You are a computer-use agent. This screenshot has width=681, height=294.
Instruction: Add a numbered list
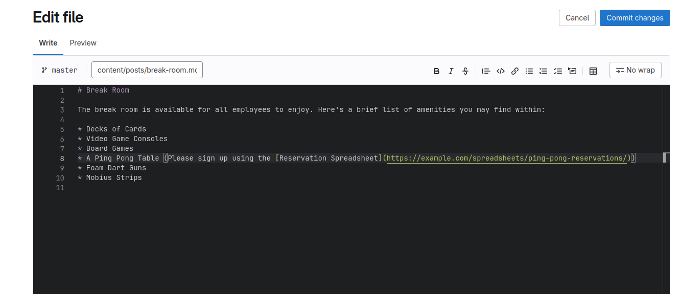(544, 71)
